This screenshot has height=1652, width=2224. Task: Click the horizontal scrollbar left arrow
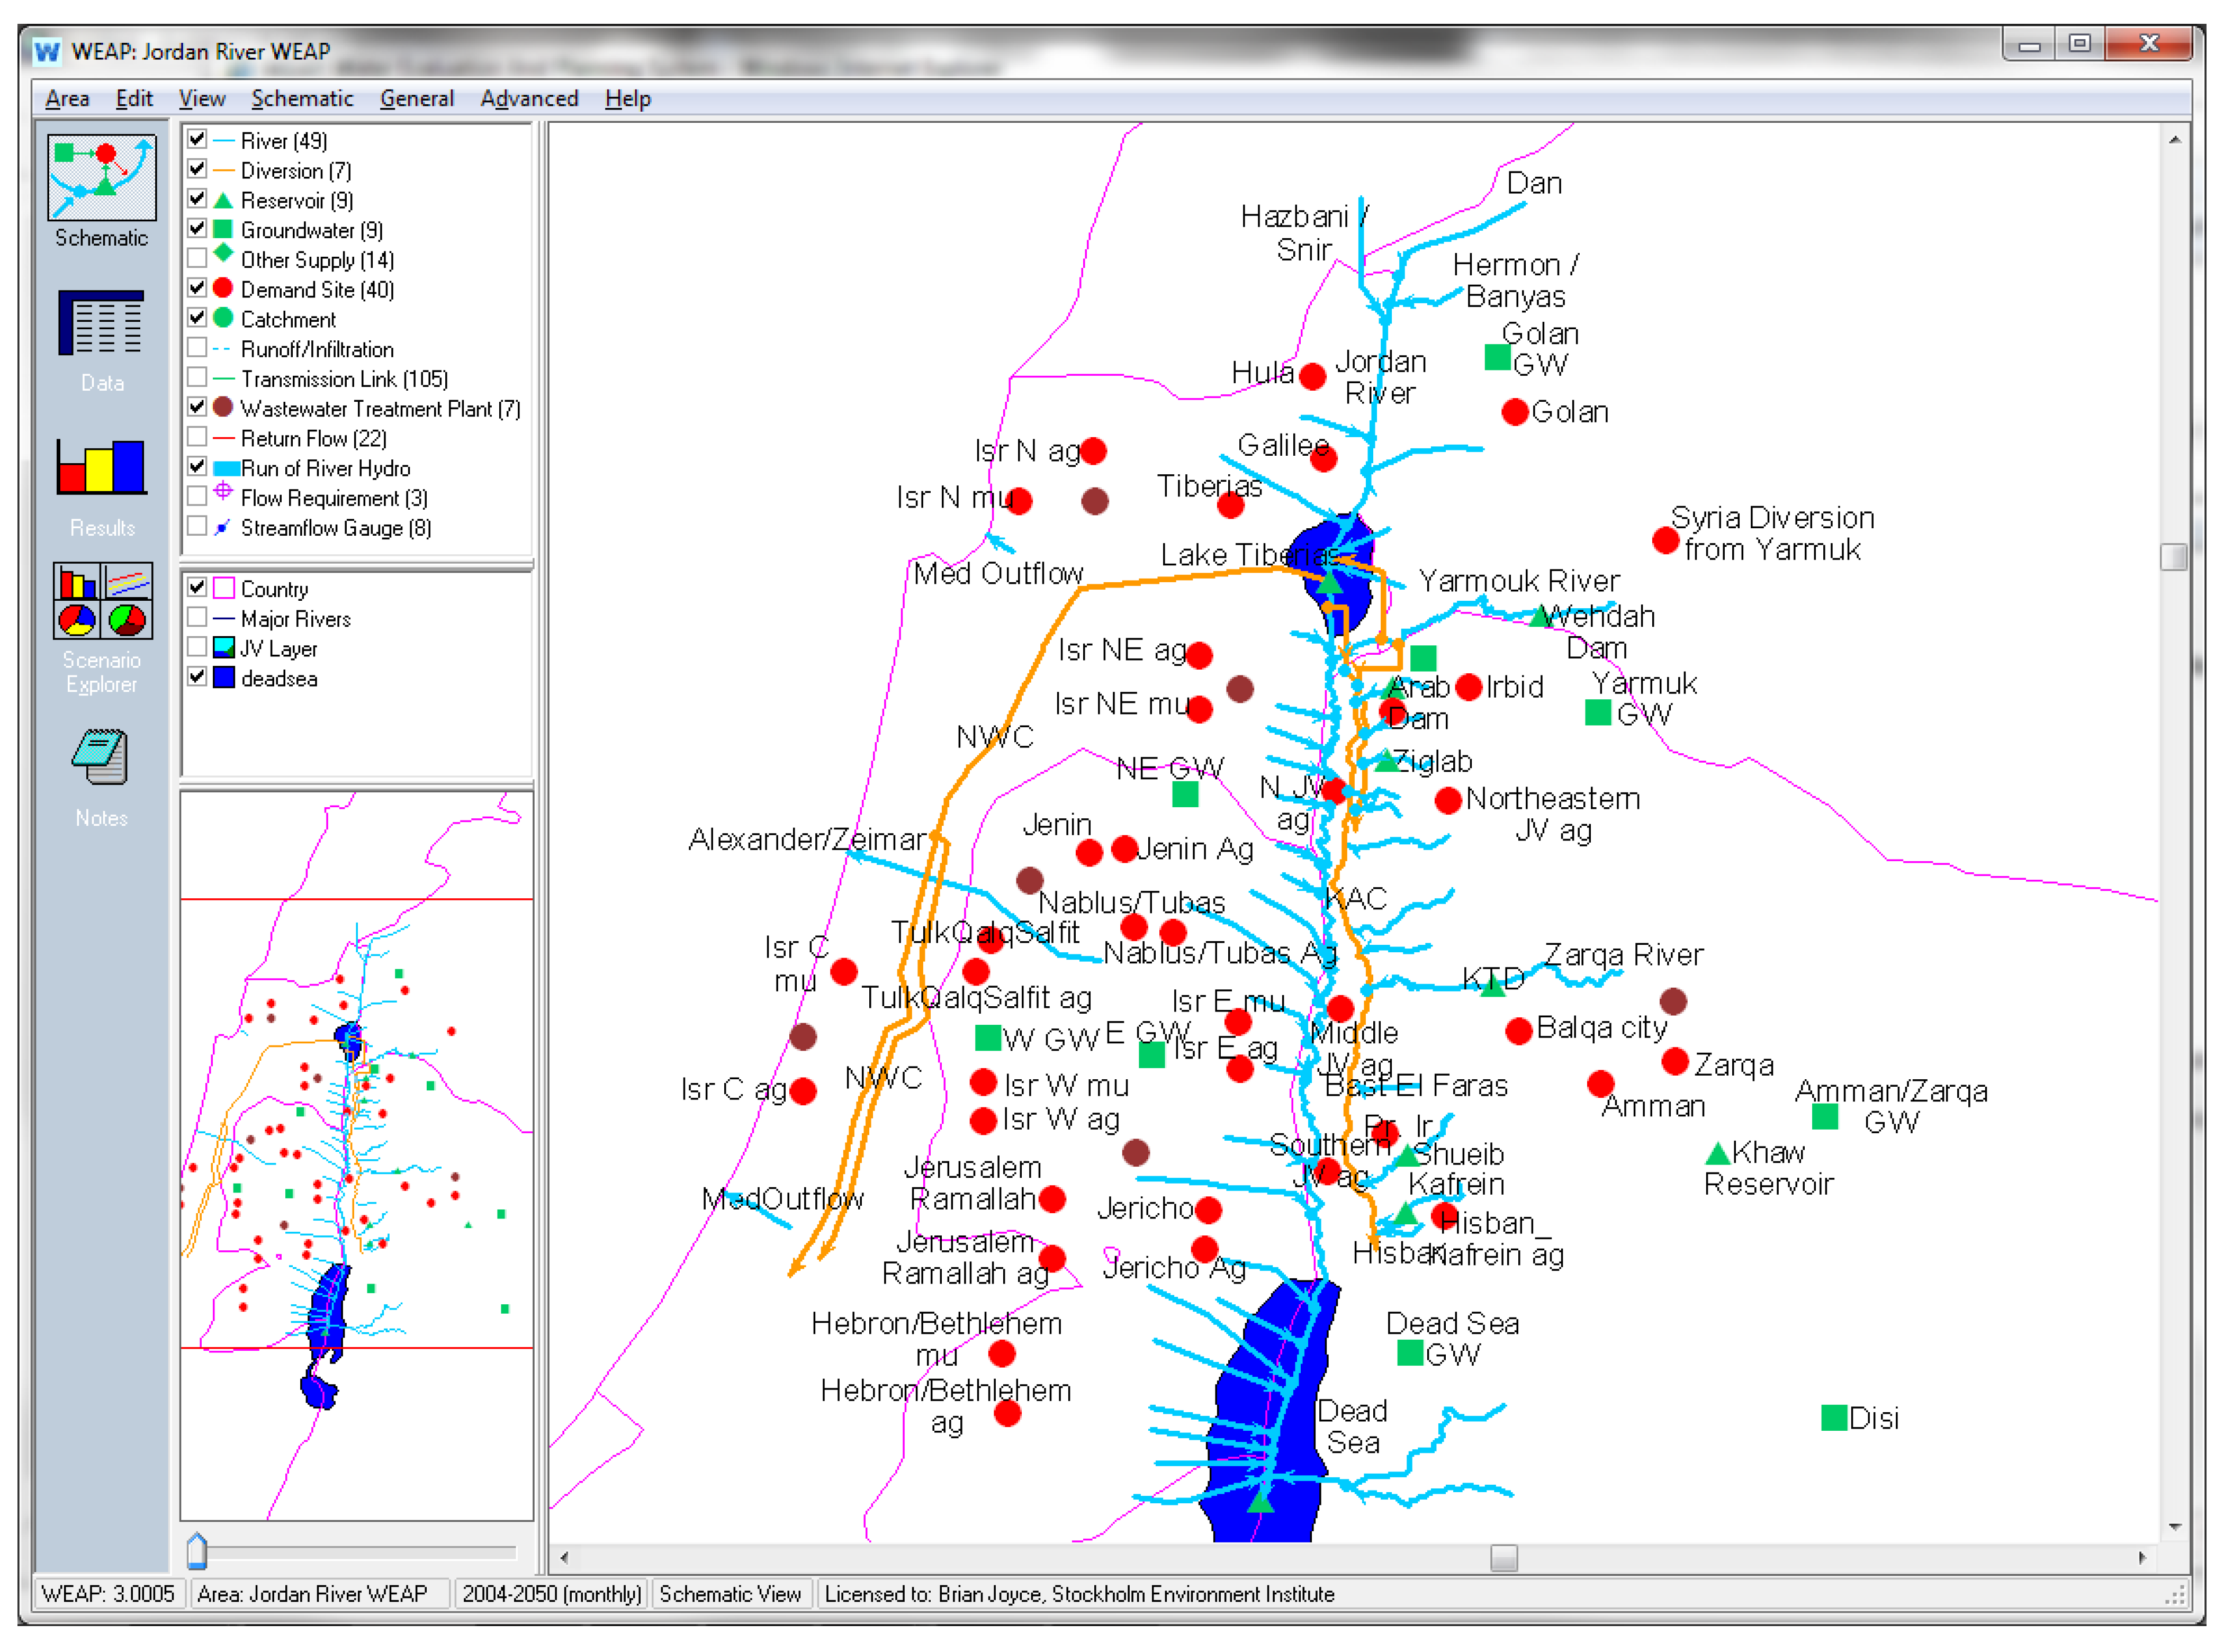[x=564, y=1557]
